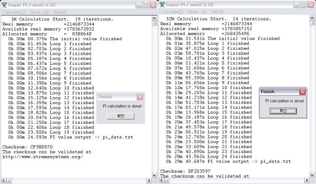
Task: Click '31.531s The initial value finished' line
Action: pos(223,38)
